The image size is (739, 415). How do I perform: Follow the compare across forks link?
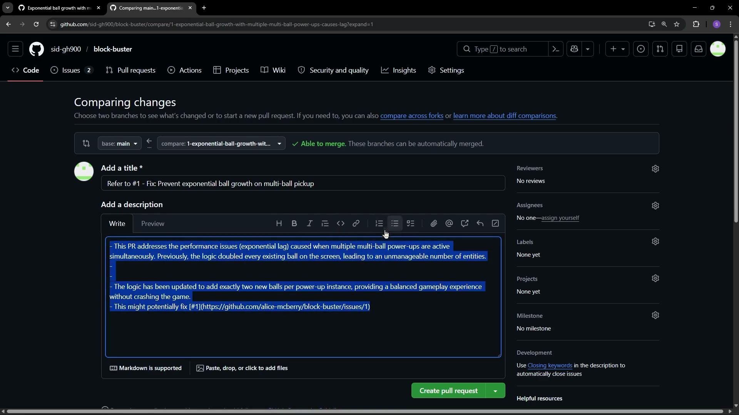click(x=411, y=116)
